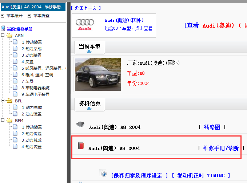This screenshot has width=247, height=183.
Task: Click the gray chip icon for wiring diagram row
Action: [80, 124]
